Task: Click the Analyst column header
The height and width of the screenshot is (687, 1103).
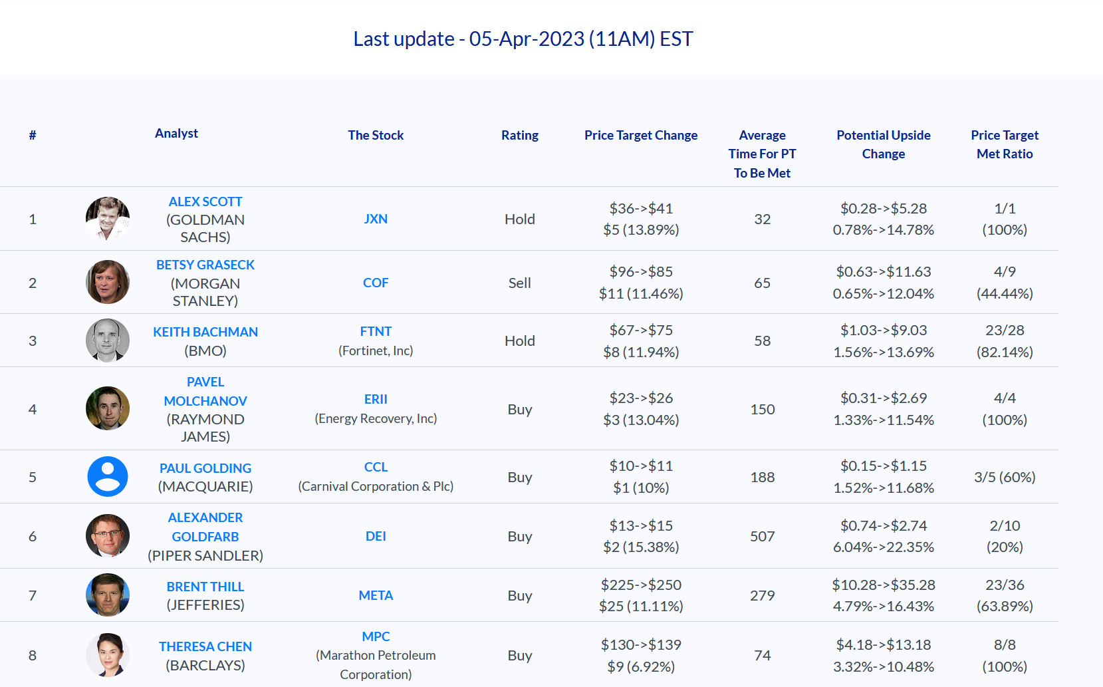Action: click(176, 133)
